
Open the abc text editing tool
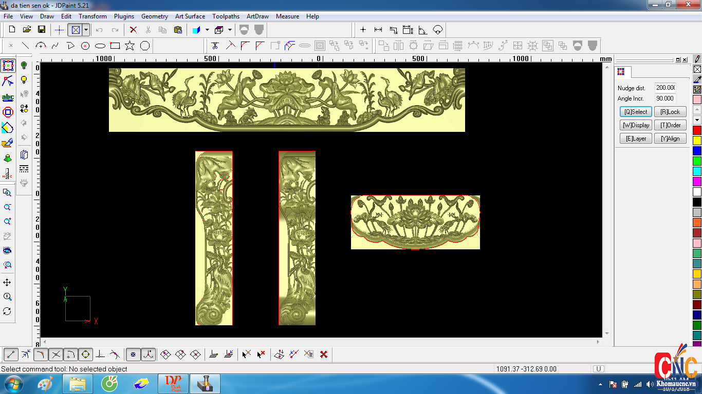(x=8, y=97)
